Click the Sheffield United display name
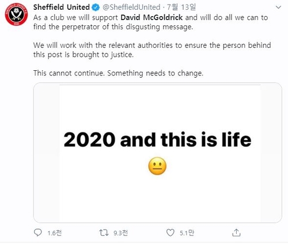 (x=62, y=7)
